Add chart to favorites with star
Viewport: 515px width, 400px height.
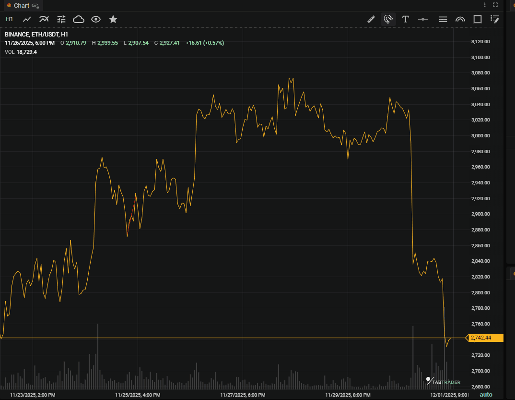coord(113,19)
